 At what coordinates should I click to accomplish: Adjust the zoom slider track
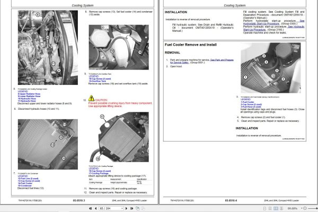(x=313, y=208)
